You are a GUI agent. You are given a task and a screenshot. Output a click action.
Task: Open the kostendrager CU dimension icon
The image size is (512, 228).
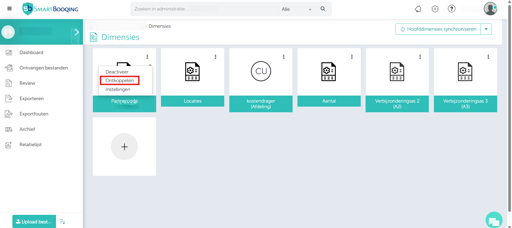[261, 71]
